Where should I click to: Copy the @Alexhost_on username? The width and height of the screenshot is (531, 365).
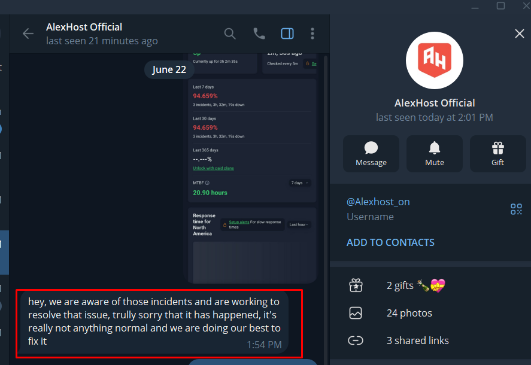click(378, 202)
